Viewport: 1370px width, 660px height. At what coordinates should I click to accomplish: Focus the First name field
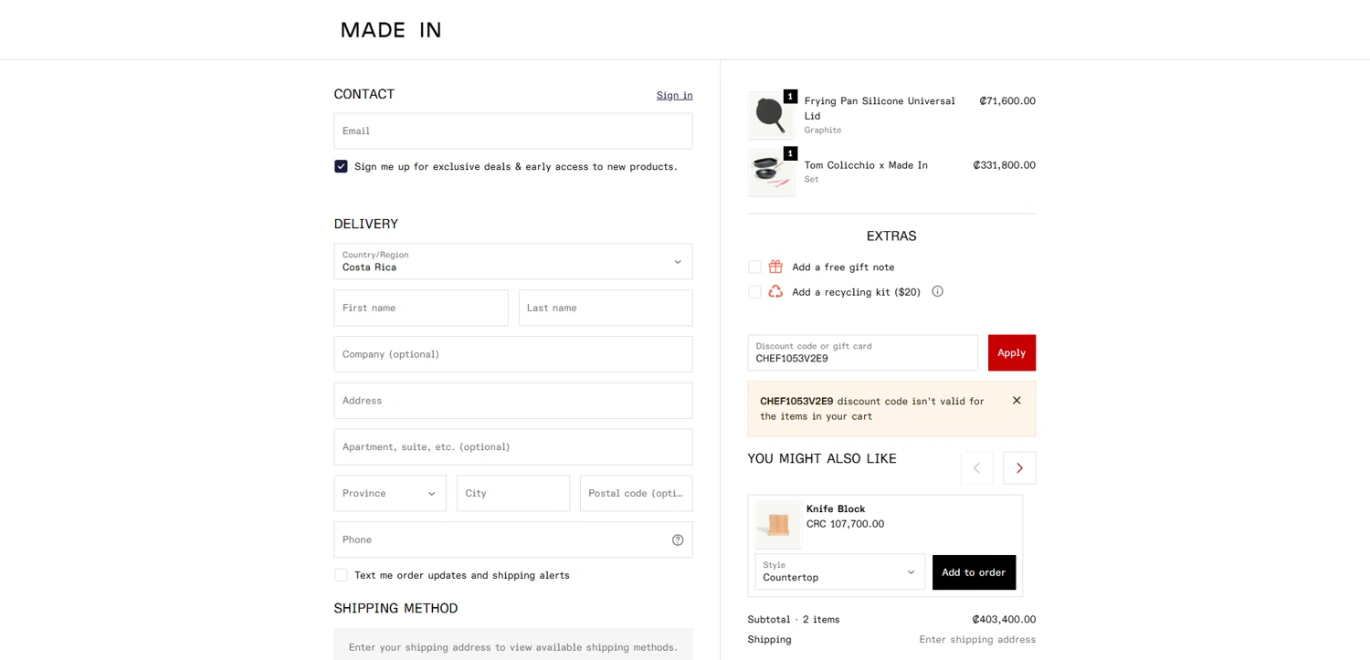click(421, 308)
